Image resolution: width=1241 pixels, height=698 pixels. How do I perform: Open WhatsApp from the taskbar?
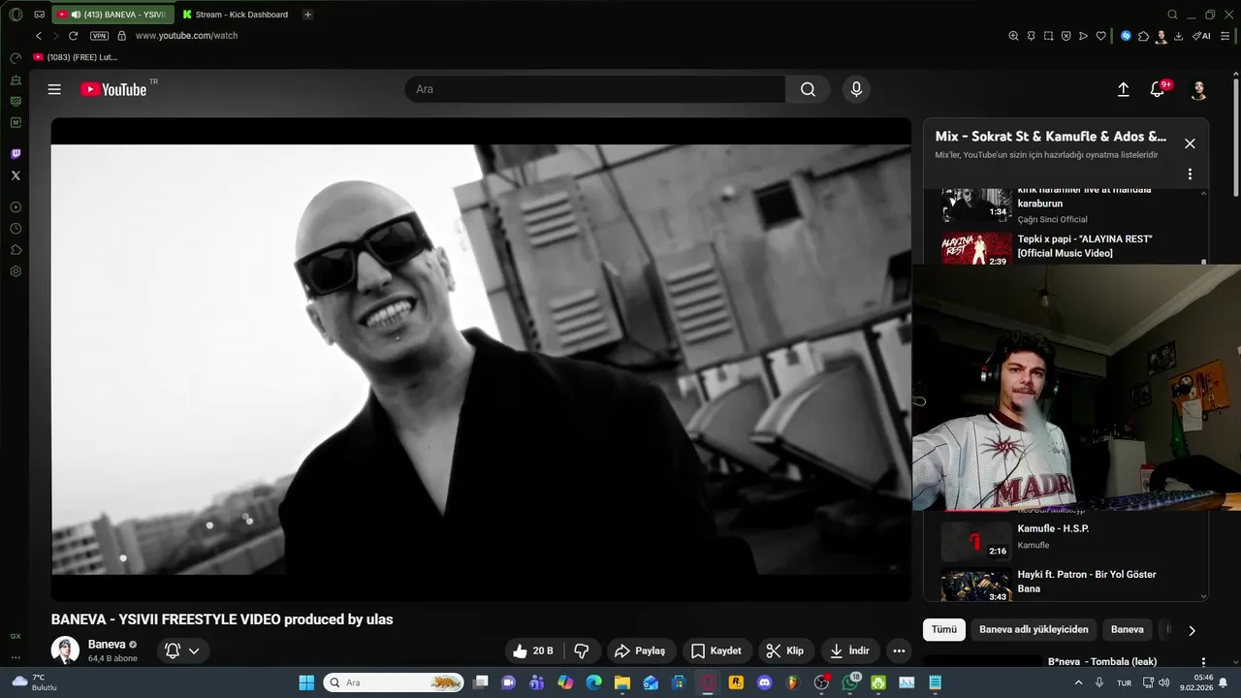pos(850,682)
